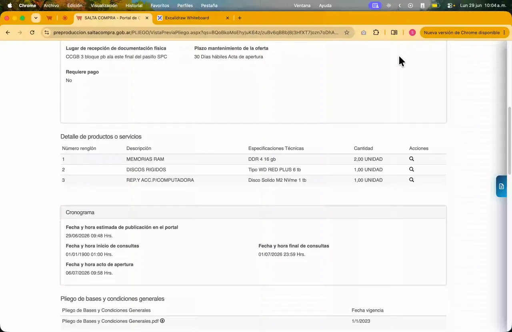Open the Historial menu

pos(134,6)
